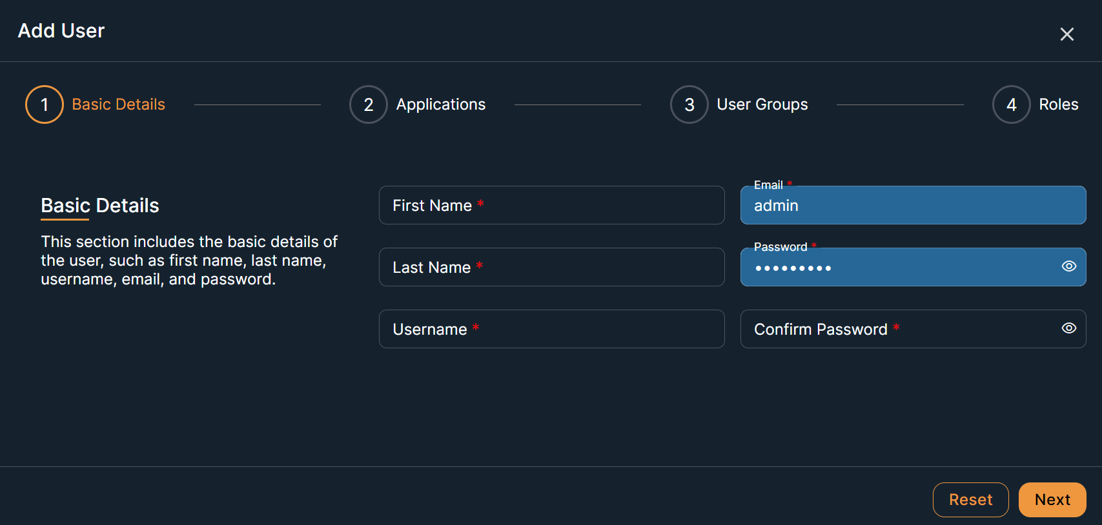Image resolution: width=1102 pixels, height=525 pixels.
Task: Click the Basic Details section heading
Action: coord(100,206)
